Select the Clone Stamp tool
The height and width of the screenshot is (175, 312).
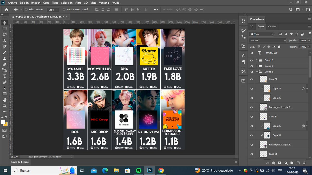click(x=4, y=58)
